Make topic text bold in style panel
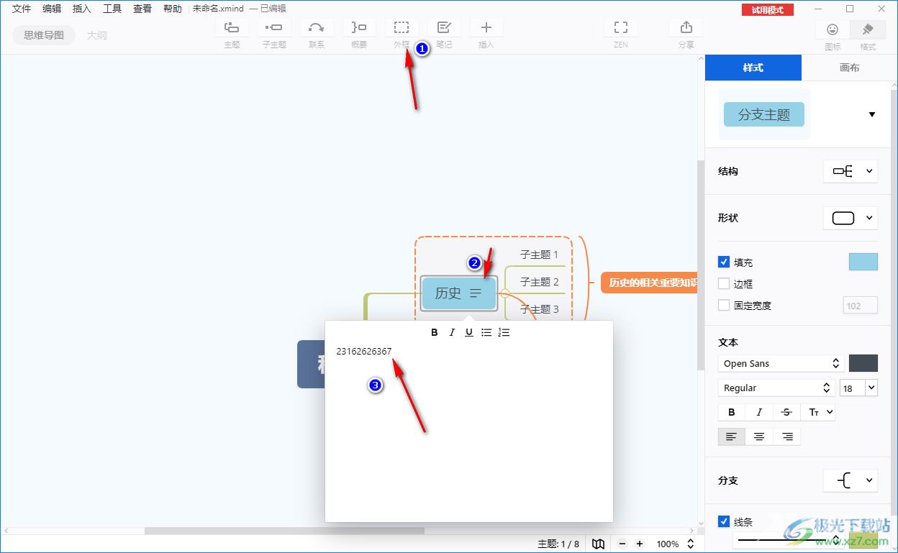Image resolution: width=898 pixels, height=553 pixels. (732, 412)
